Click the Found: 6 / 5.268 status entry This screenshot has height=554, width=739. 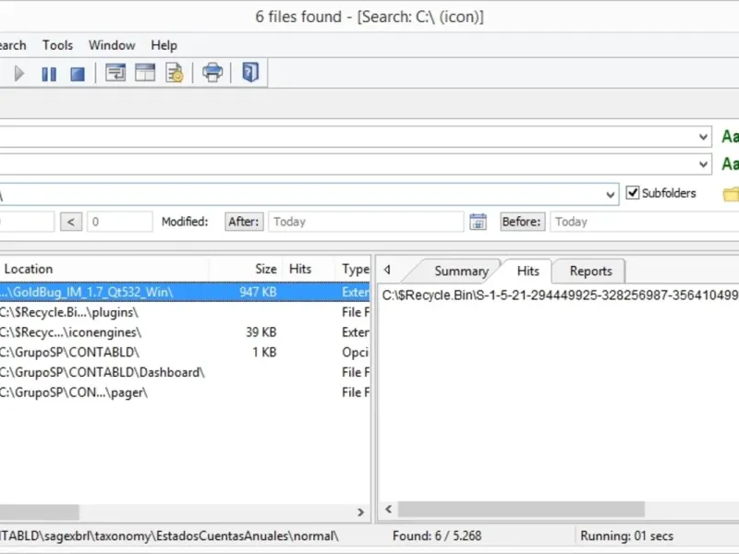(x=437, y=536)
